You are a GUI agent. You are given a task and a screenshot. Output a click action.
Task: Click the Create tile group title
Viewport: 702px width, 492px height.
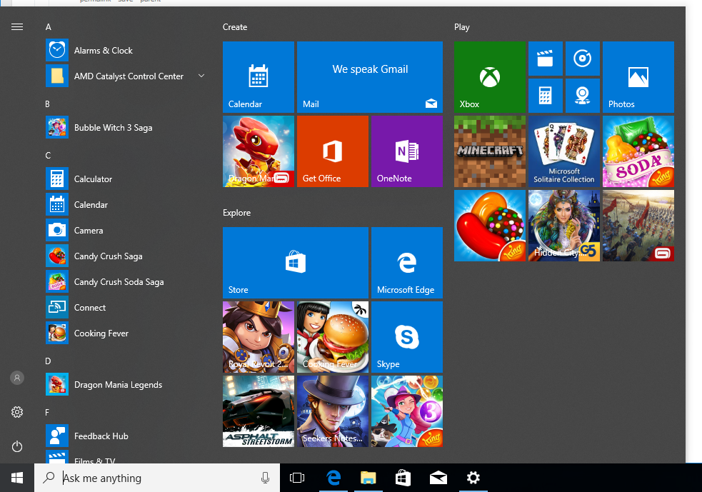(235, 27)
